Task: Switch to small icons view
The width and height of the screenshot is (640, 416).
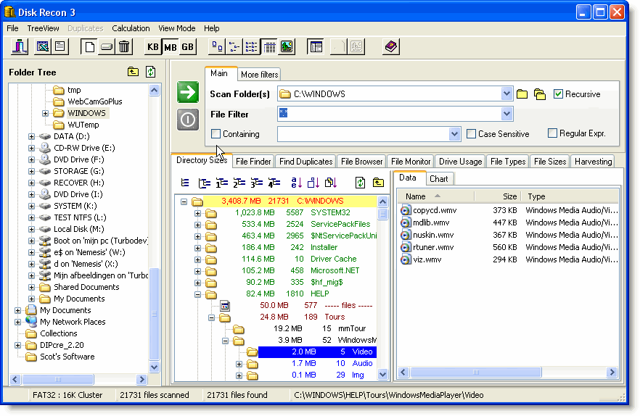Action: pos(234,46)
